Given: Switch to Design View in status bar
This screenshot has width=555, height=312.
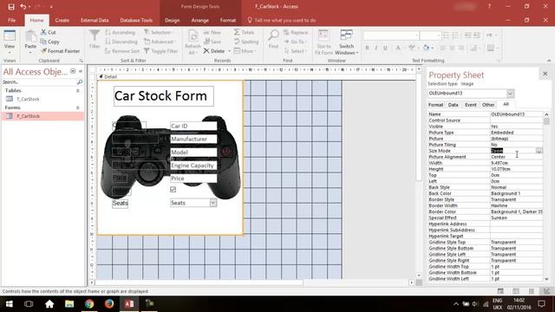Looking at the screenshot, I should click(546, 291).
